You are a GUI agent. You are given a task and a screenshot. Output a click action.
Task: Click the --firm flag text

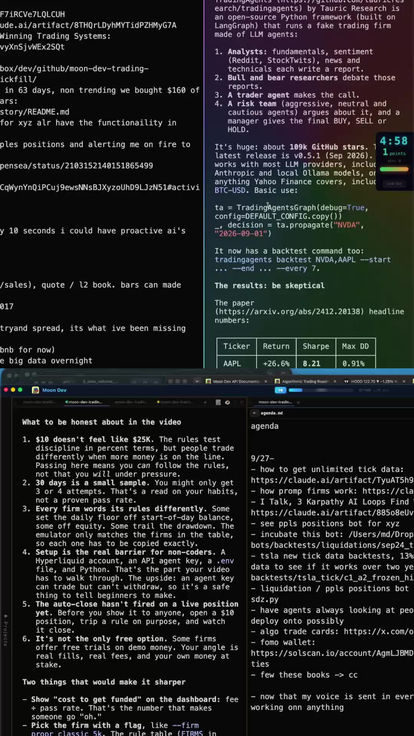point(186,725)
